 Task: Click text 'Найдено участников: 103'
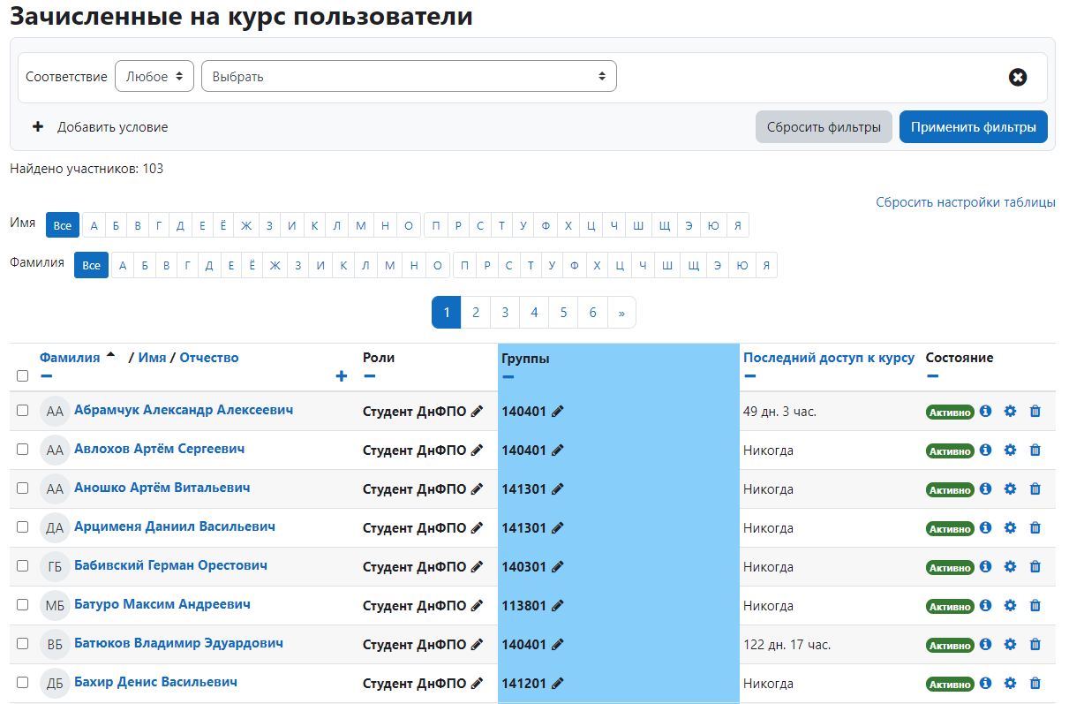click(x=87, y=169)
